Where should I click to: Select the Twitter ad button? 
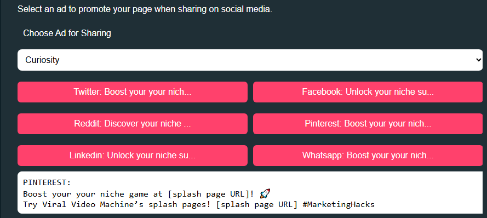coord(133,92)
